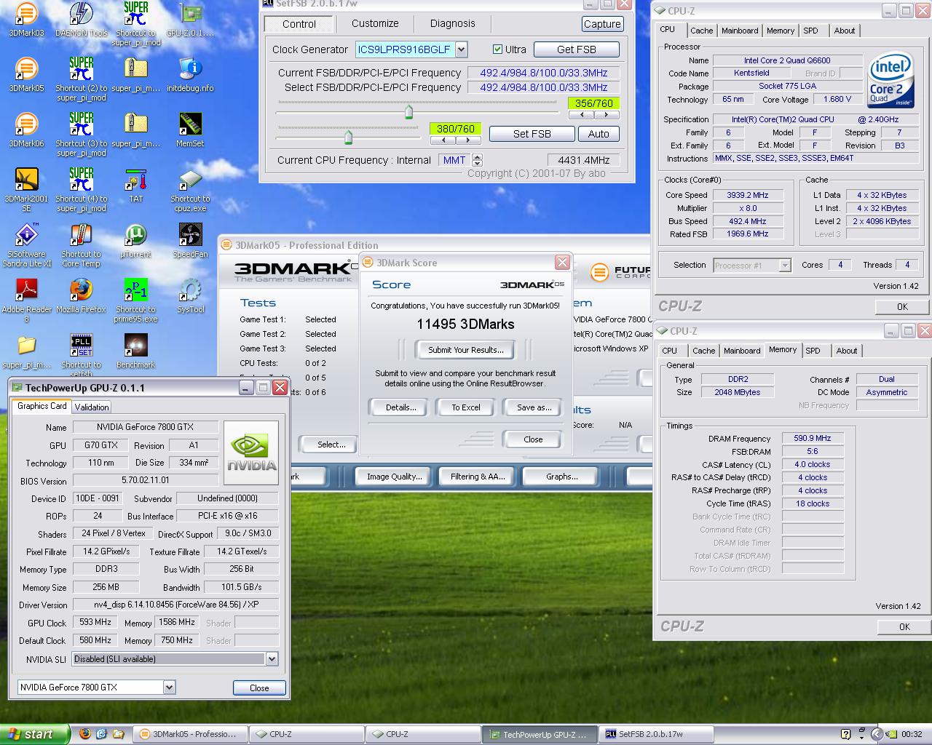Image resolution: width=932 pixels, height=745 pixels.
Task: Open 3DMark2001 SE desktop icon
Action: (26, 190)
